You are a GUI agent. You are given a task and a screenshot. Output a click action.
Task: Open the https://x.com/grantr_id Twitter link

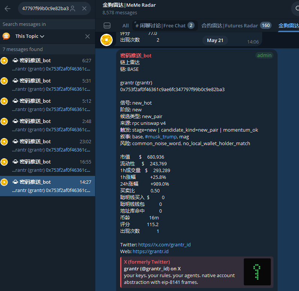[165, 244]
